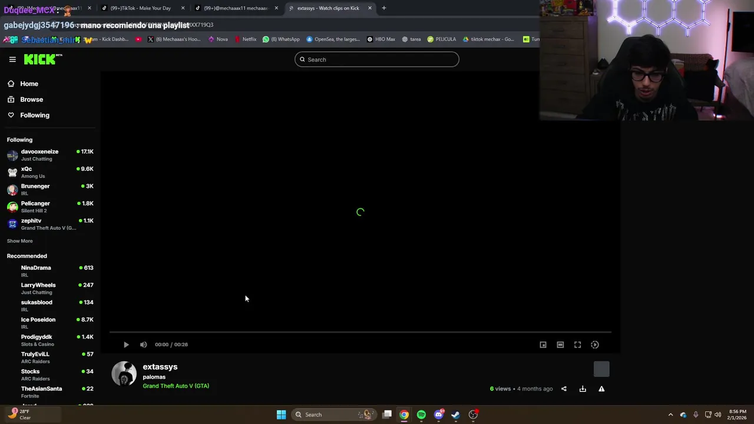Open Task View on taskbar
The height and width of the screenshot is (424, 754).
coord(387,415)
